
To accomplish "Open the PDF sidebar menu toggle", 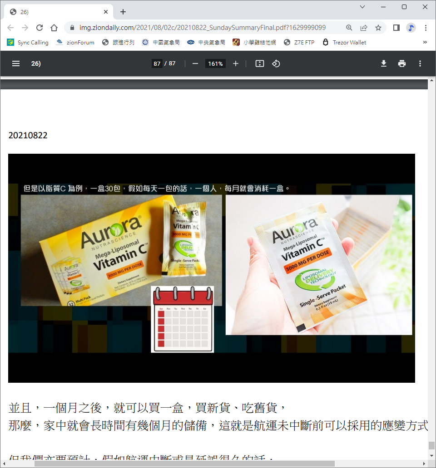I will tap(16, 63).
